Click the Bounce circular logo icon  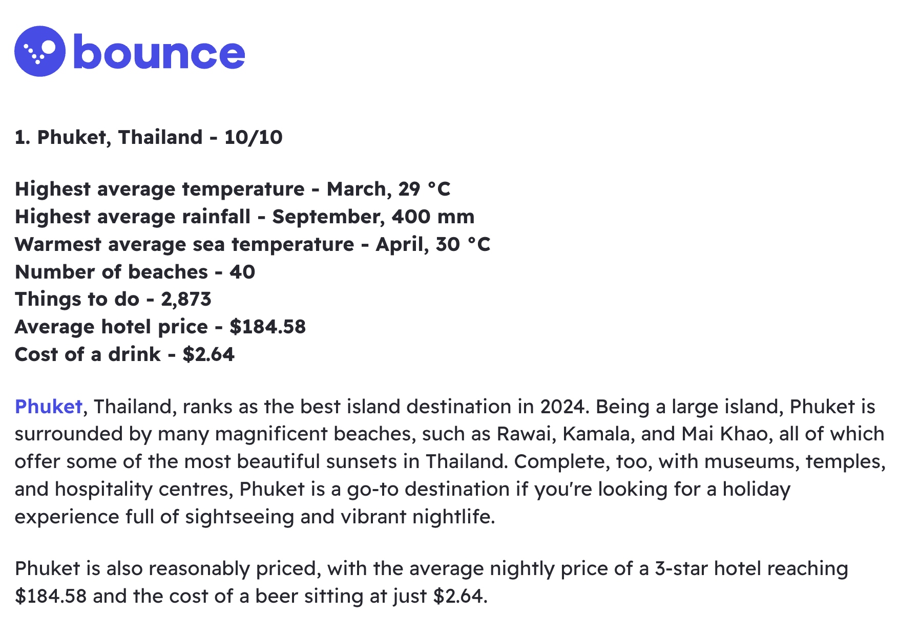(x=40, y=51)
